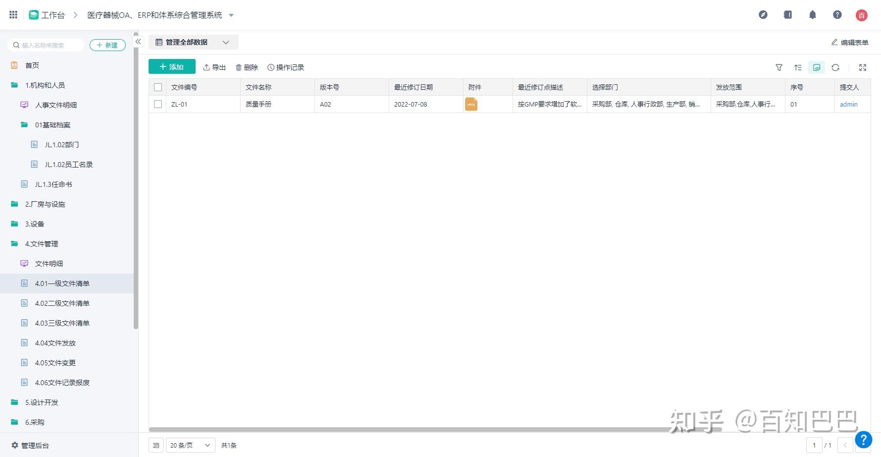Image resolution: width=881 pixels, height=457 pixels.
Task: Click the 添加 button to add a record
Action: pyautogui.click(x=171, y=66)
